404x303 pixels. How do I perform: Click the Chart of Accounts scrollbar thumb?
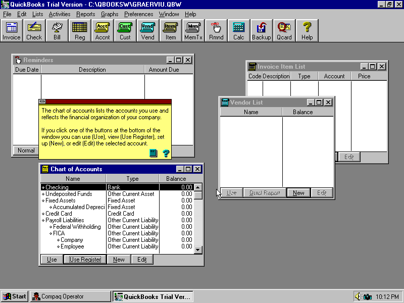[198, 195]
